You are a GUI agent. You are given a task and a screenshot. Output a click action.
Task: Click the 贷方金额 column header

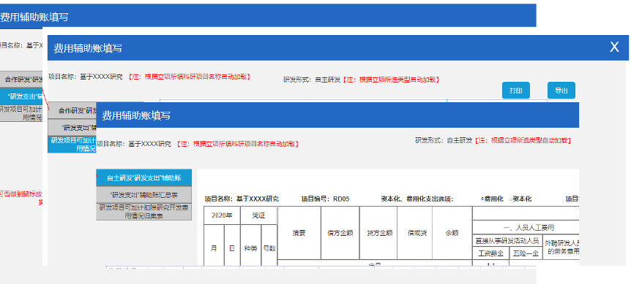coord(378,233)
